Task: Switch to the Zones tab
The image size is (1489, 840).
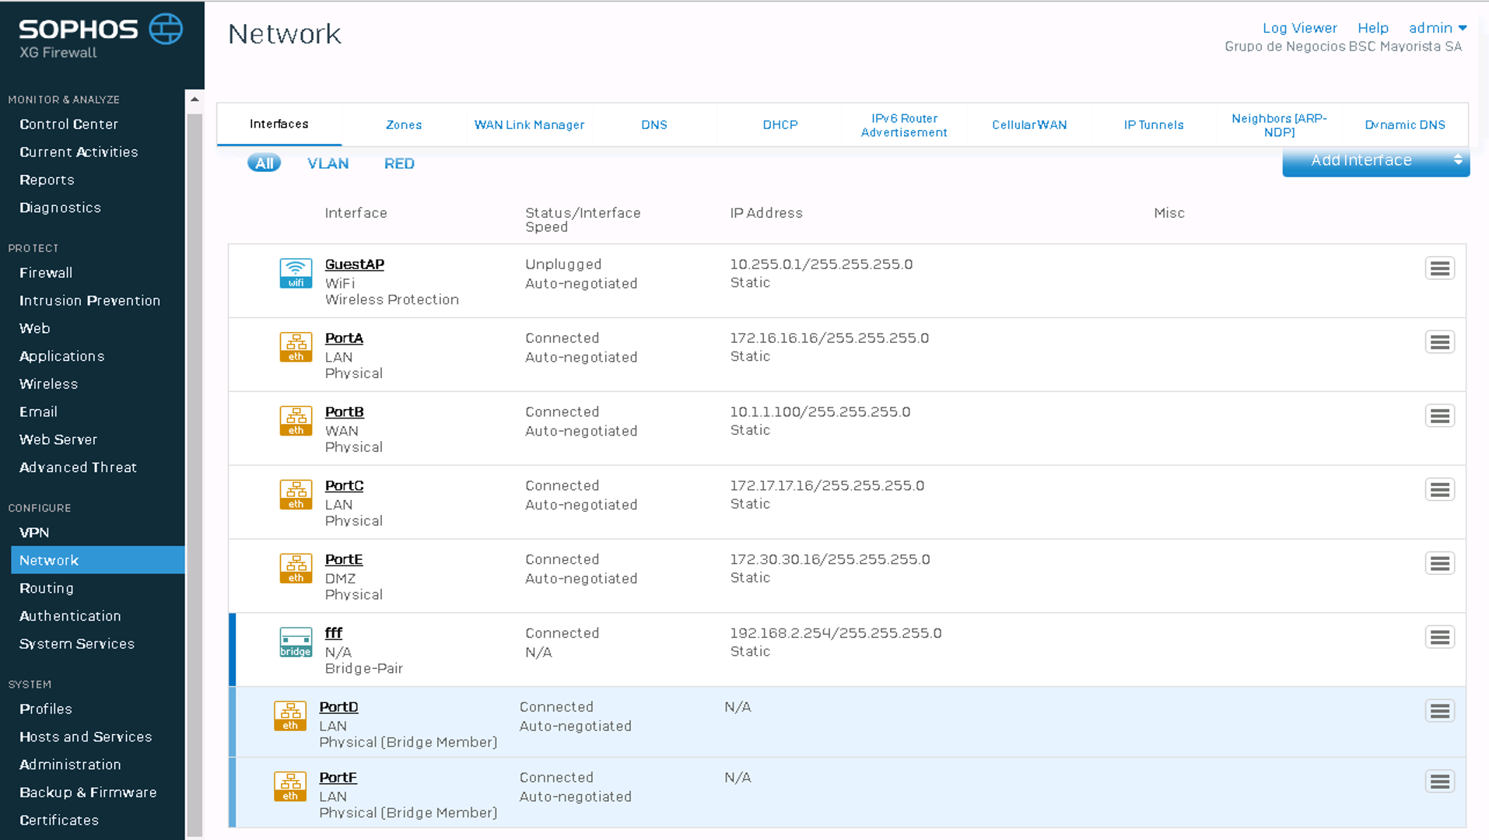Action: 404,125
